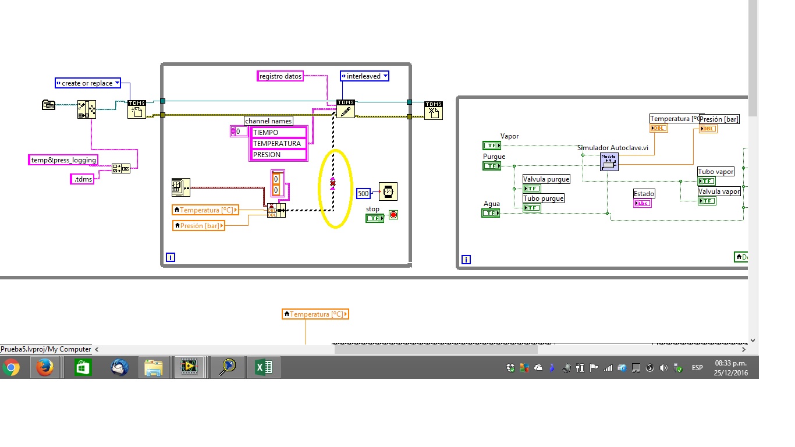Click the Vapor boolean control terminal
The image size is (795, 447).
pos(491,146)
